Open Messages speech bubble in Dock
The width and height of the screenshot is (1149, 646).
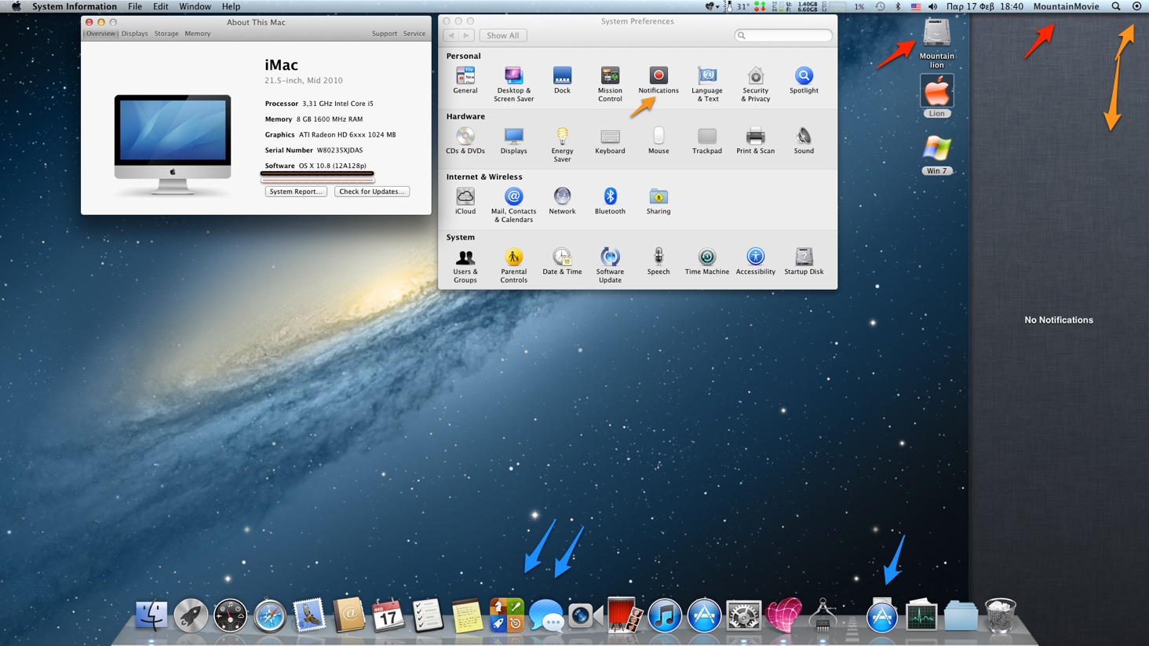(546, 616)
